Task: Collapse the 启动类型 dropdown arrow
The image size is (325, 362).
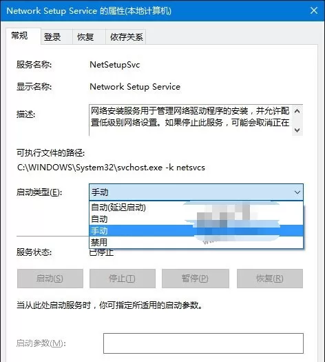Action: point(297,192)
